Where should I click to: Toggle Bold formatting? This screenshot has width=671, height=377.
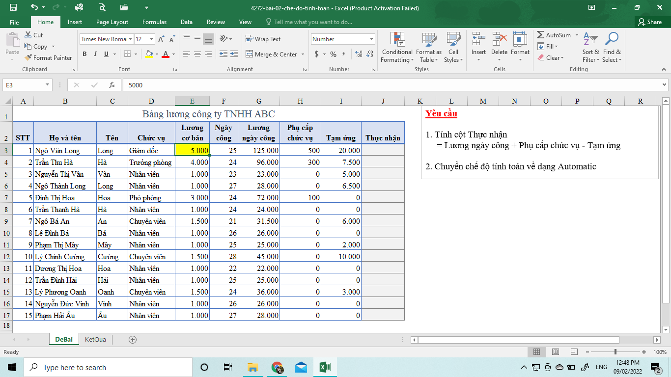pyautogui.click(x=84, y=54)
